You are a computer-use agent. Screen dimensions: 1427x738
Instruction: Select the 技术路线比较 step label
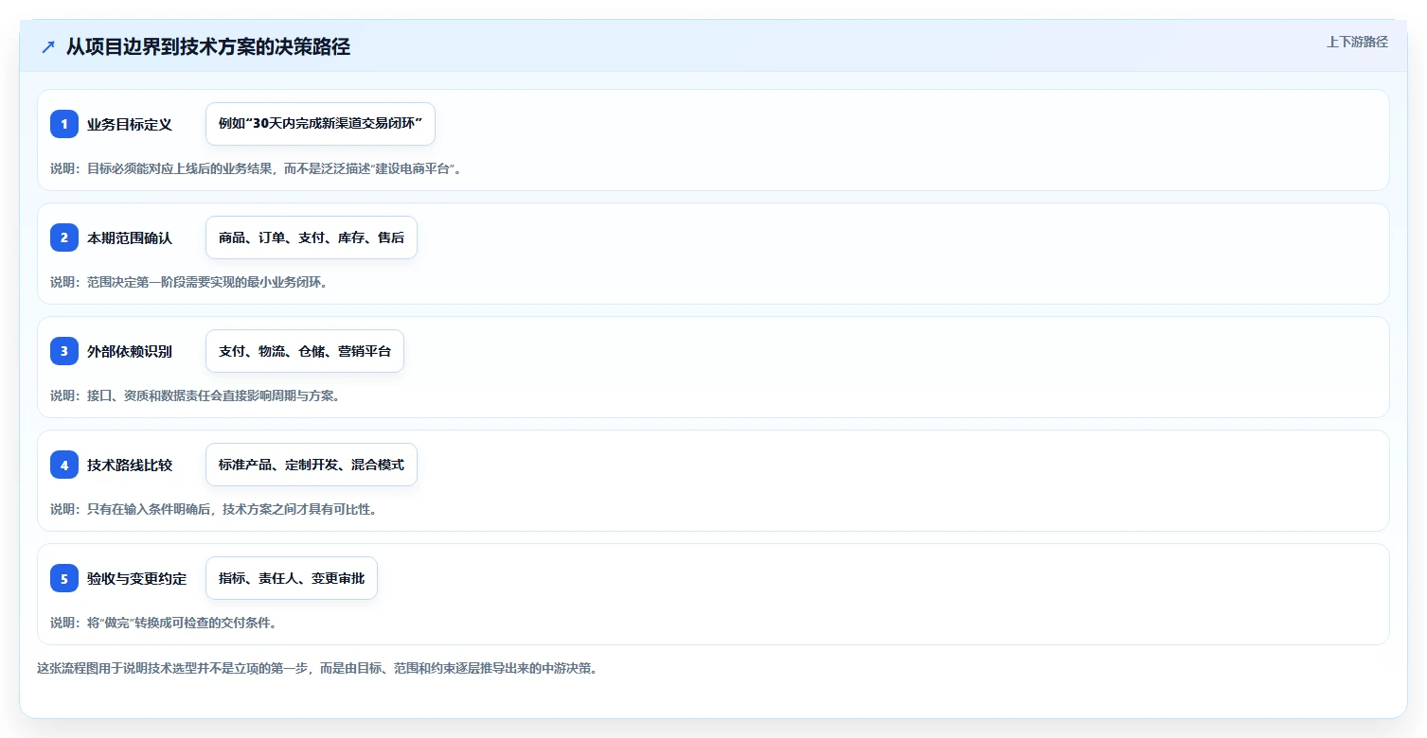[x=130, y=465]
